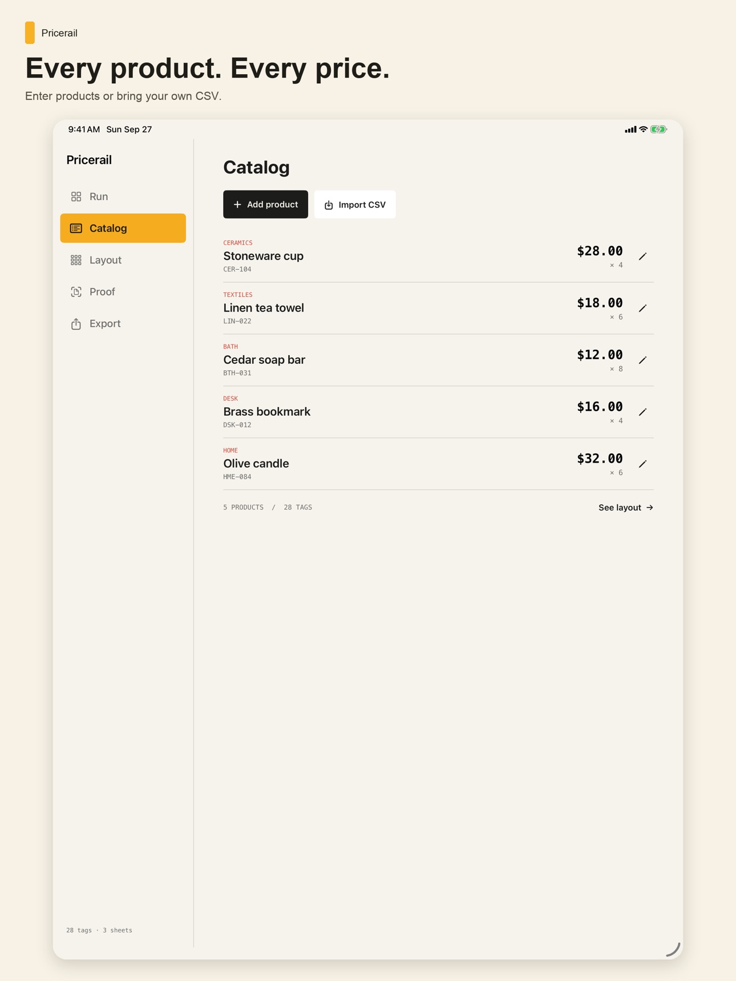Image resolution: width=736 pixels, height=981 pixels.
Task: Click the HOME category label
Action: point(230,451)
